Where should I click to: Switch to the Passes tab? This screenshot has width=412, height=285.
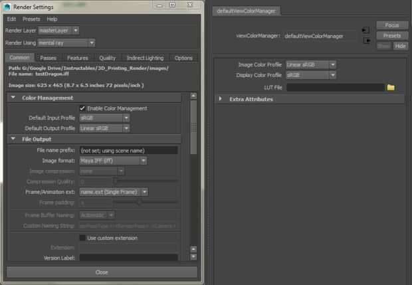48,58
